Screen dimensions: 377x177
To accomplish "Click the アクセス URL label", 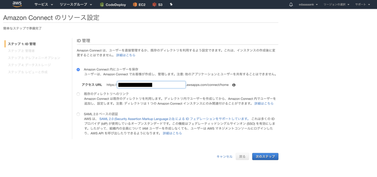I will (x=92, y=85).
